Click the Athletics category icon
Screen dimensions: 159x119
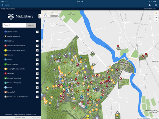pos(5,55)
